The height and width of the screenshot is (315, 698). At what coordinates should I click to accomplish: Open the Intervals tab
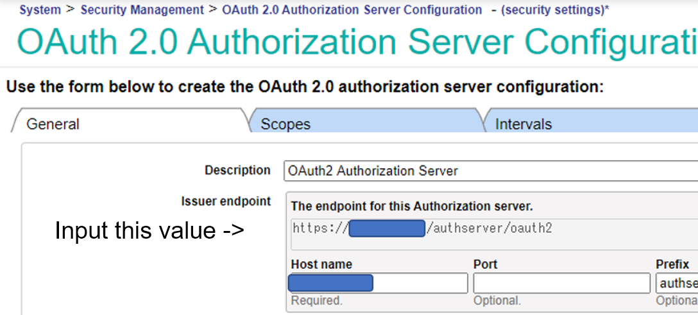click(x=523, y=124)
